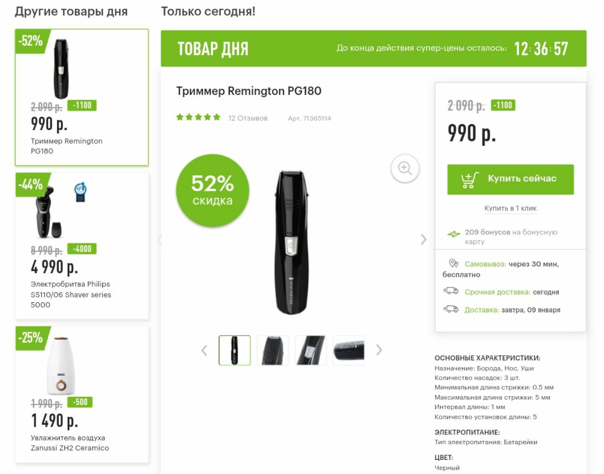Click the bonus card lightning icon
Image resolution: width=604 pixels, height=474 pixels.
[x=453, y=233]
